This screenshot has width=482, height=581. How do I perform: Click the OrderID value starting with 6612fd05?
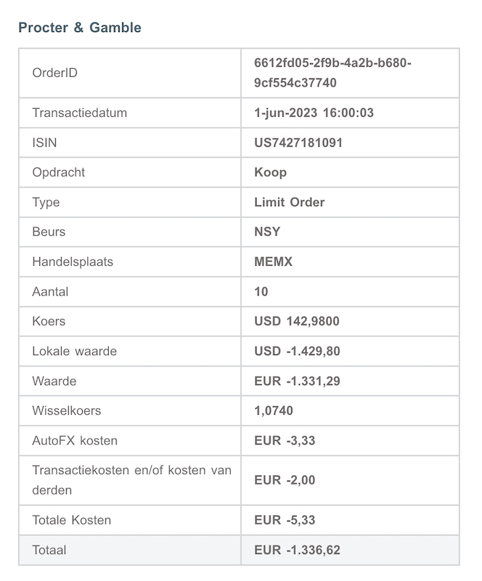332,73
